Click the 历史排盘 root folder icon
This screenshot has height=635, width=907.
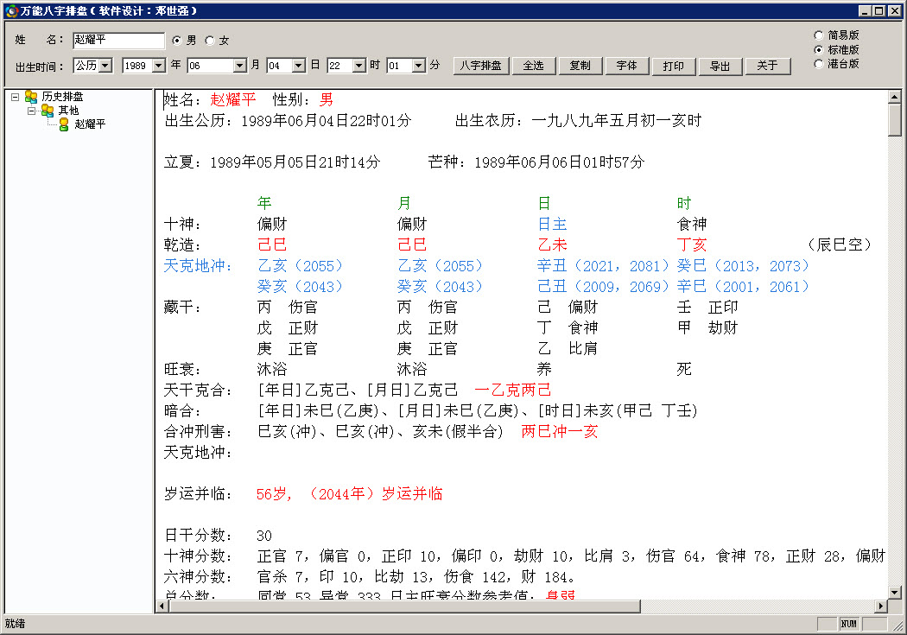31,97
